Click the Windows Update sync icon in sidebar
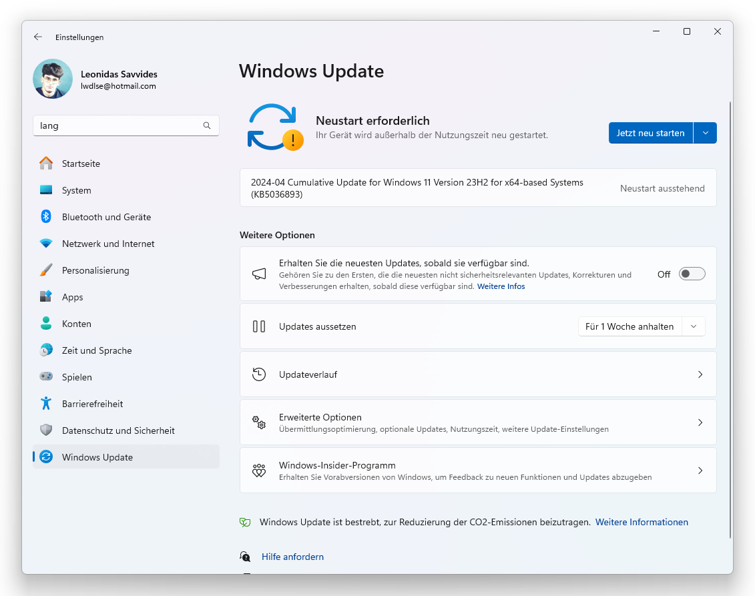Screen dimensions: 755x596 [x=46, y=457]
